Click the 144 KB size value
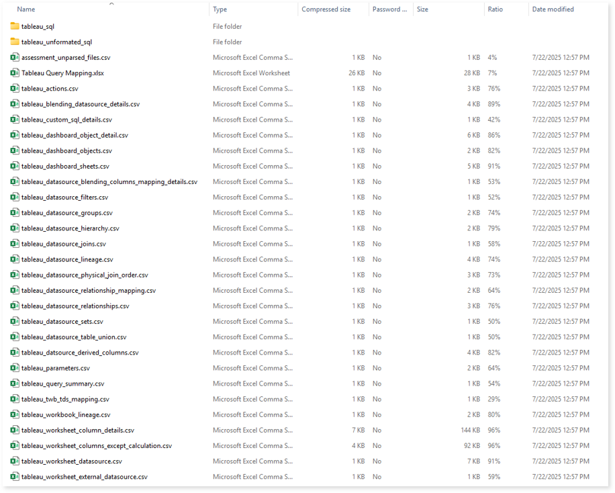 470,430
